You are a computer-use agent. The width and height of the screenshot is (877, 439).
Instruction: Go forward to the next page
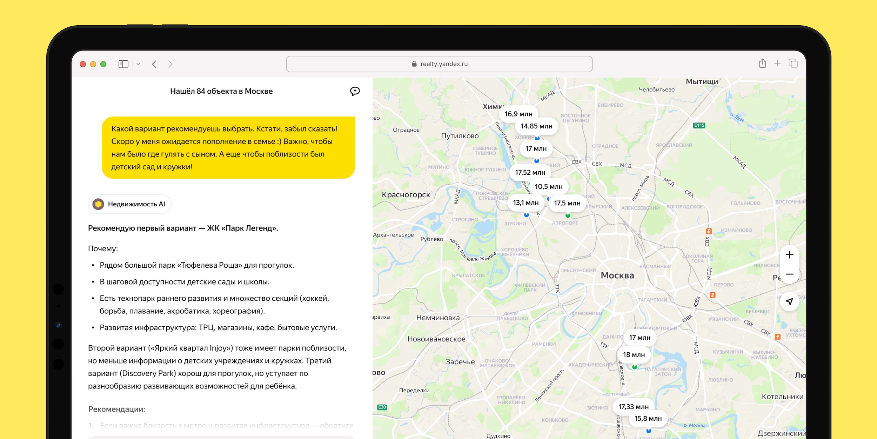pyautogui.click(x=170, y=64)
